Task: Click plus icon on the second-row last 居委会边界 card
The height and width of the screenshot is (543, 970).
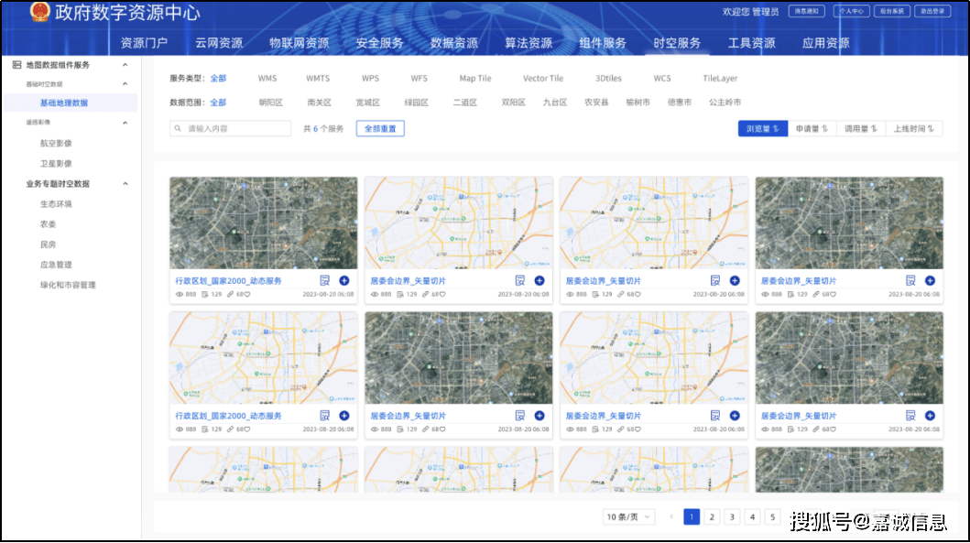Action: (x=930, y=416)
